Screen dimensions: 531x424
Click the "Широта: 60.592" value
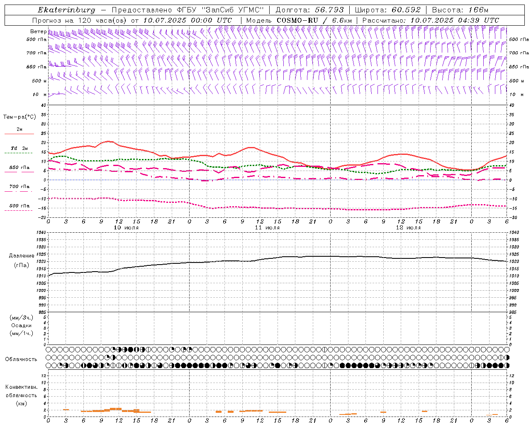[x=387, y=10]
